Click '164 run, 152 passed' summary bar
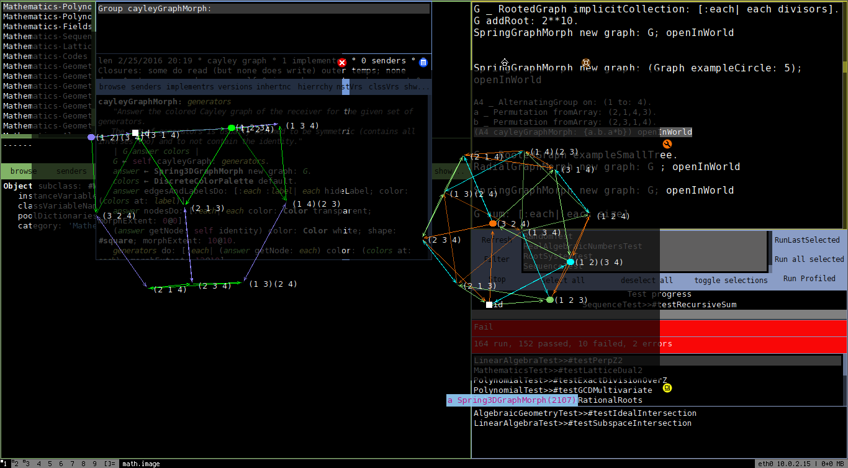The width and height of the screenshot is (848, 468). click(659, 344)
